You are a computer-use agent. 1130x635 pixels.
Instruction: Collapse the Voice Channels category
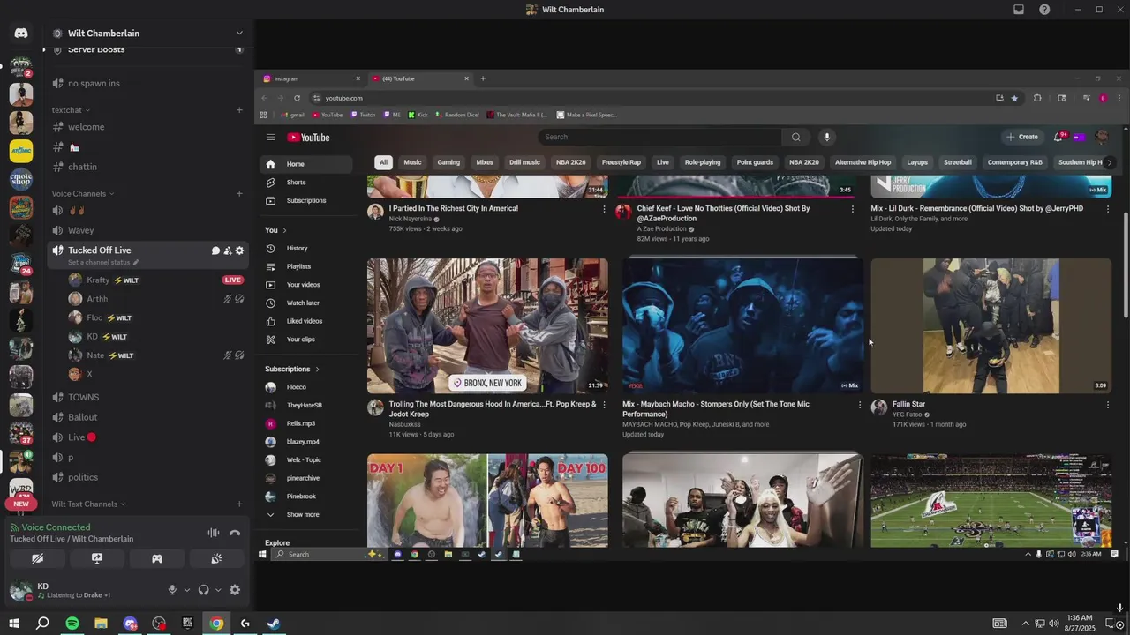point(82,193)
